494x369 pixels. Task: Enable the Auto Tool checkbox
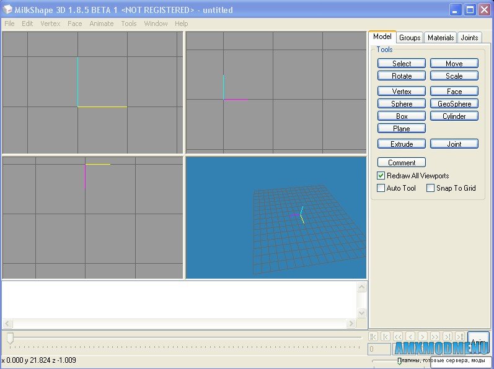coord(381,188)
